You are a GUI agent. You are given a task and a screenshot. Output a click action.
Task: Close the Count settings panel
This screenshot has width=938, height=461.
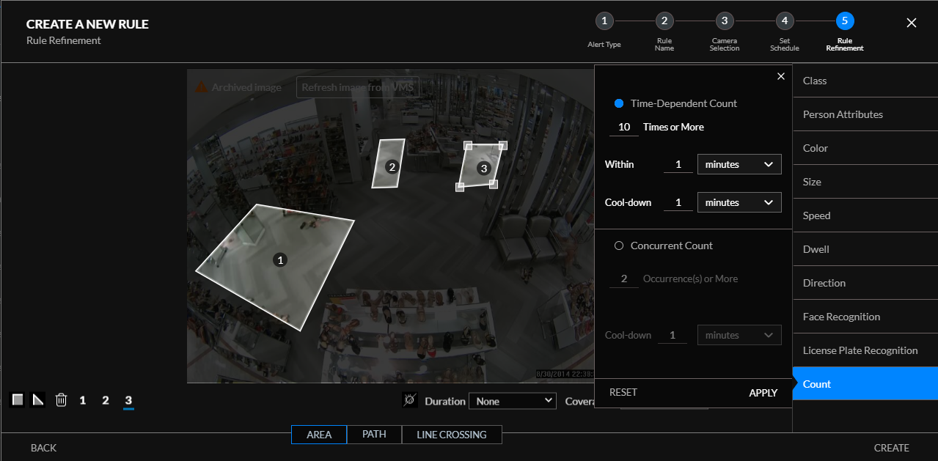781,76
